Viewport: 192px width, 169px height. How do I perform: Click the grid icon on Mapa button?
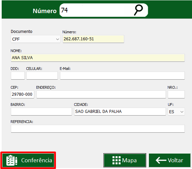pos(117,160)
